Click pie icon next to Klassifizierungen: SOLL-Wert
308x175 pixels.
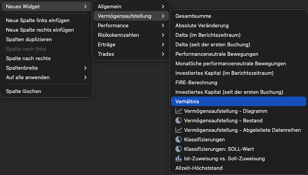pos(179,149)
